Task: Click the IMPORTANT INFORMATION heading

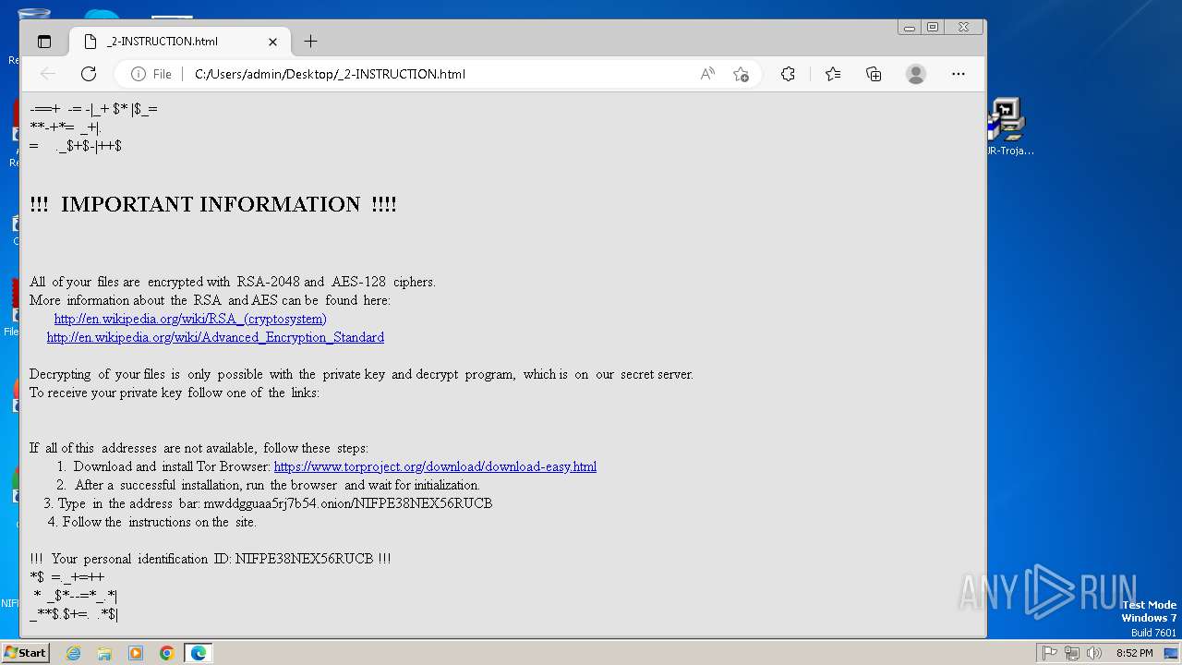Action: pos(213,204)
